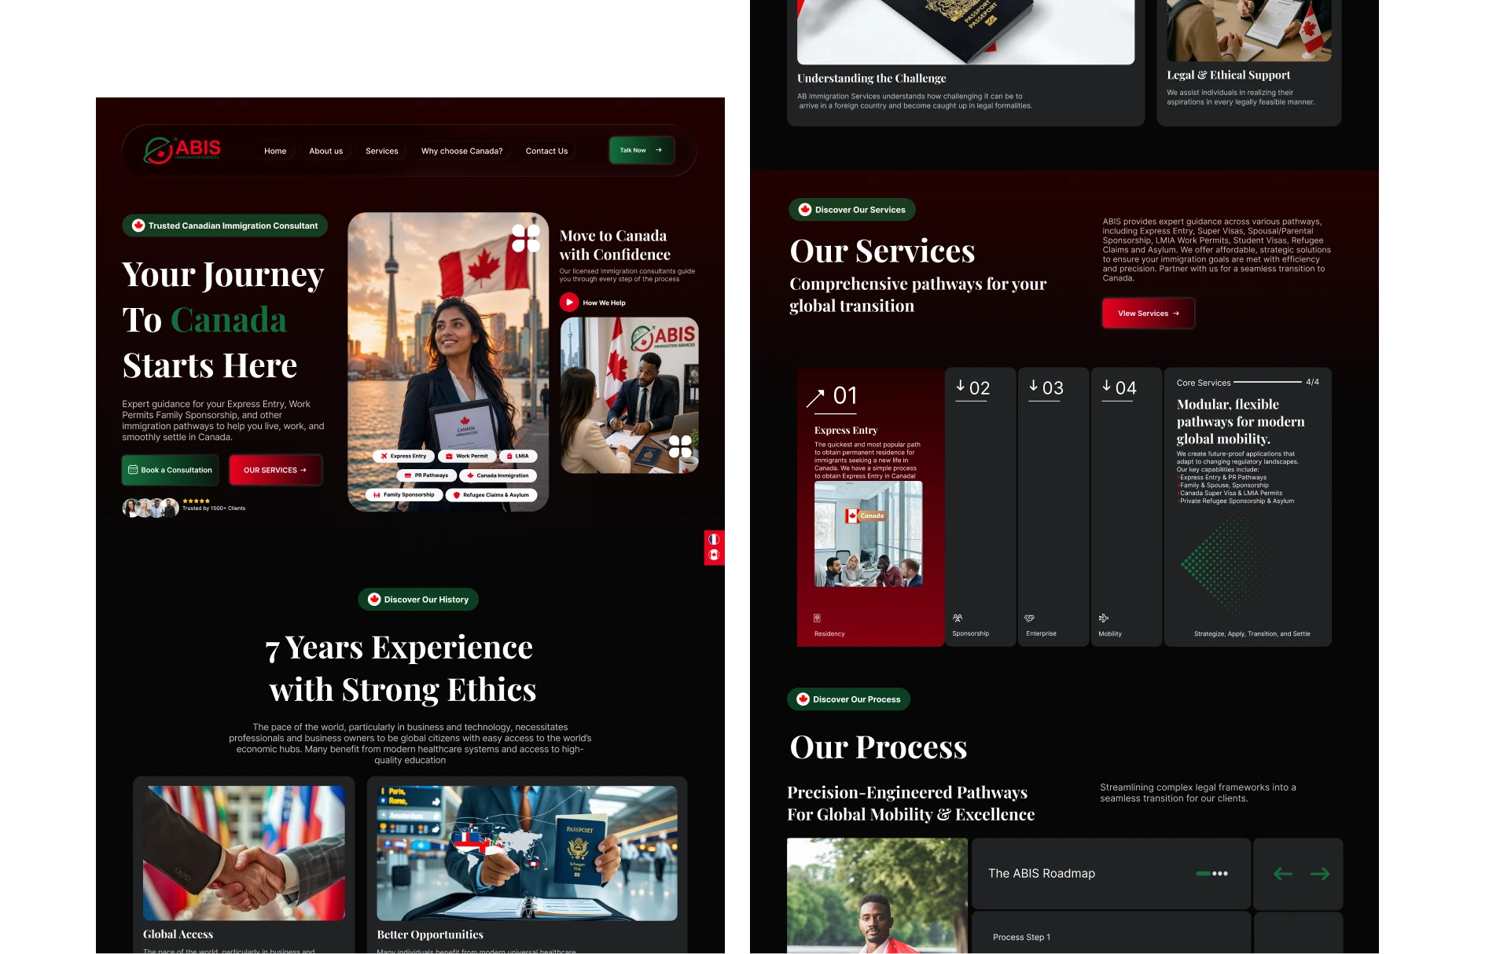Image resolution: width=1500 pixels, height=954 pixels.
Task: Click the Residency icon in panel 01
Action: [818, 618]
